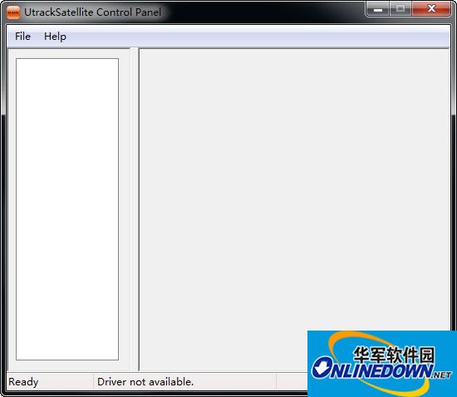The image size is (457, 397).
Task: Click the vertical splitter between panes
Action: tap(135, 209)
